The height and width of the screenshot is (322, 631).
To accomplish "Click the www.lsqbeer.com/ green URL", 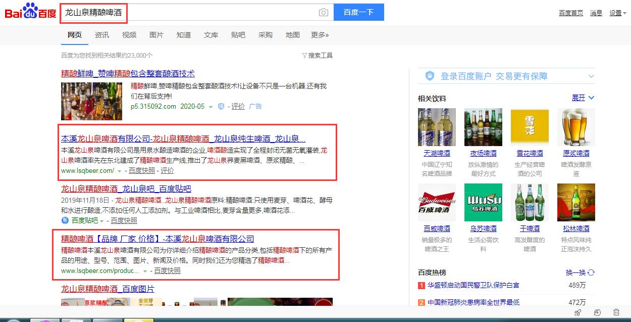I will (87, 171).
